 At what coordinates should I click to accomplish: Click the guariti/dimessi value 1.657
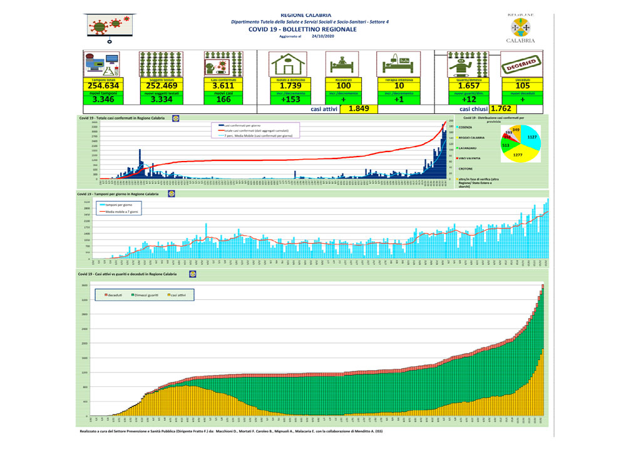click(x=468, y=86)
